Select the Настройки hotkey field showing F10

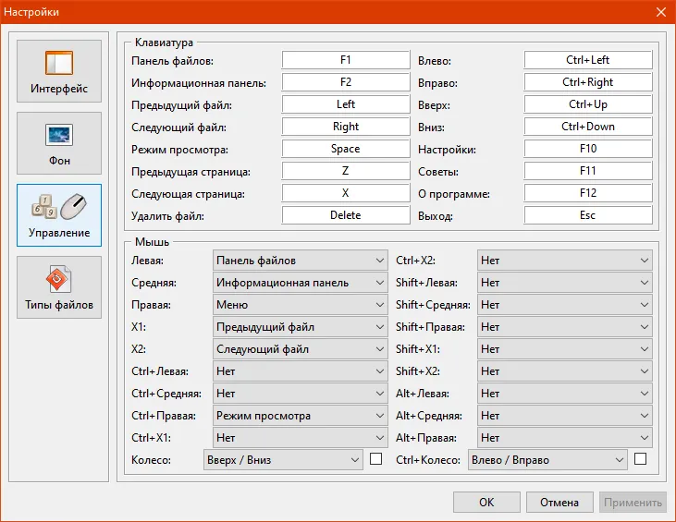tap(588, 149)
